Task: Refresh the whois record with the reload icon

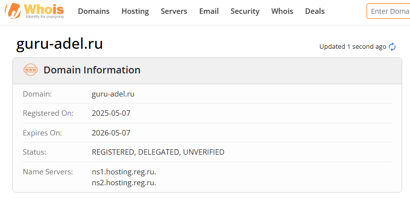Action: tap(393, 47)
